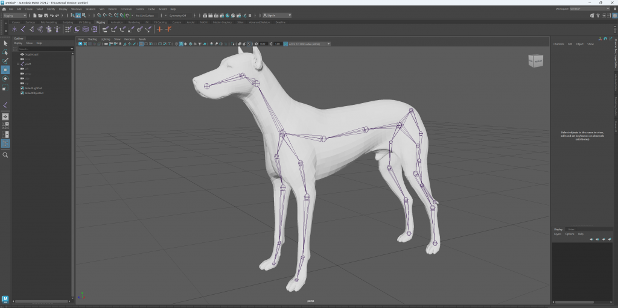Open the Renderer menu in the viewport panel
This screenshot has height=308, width=618.
pyautogui.click(x=130, y=39)
